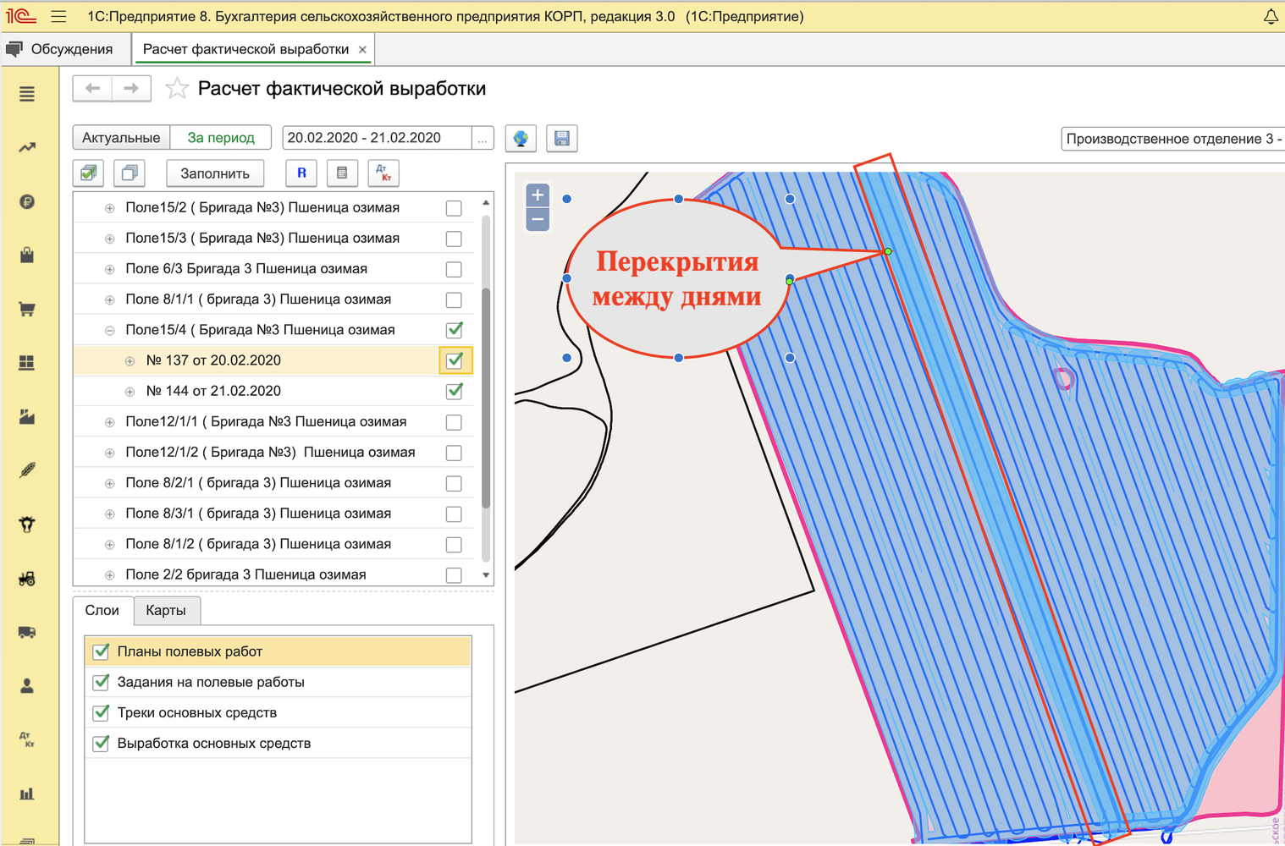Viewport: 1285px width, 846px height.
Task: Open the period selection ellipsis button
Action: coord(483,138)
